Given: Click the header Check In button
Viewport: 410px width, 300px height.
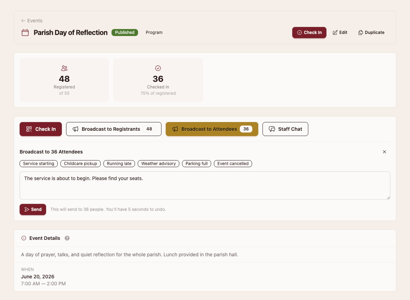Looking at the screenshot, I should pos(309,33).
